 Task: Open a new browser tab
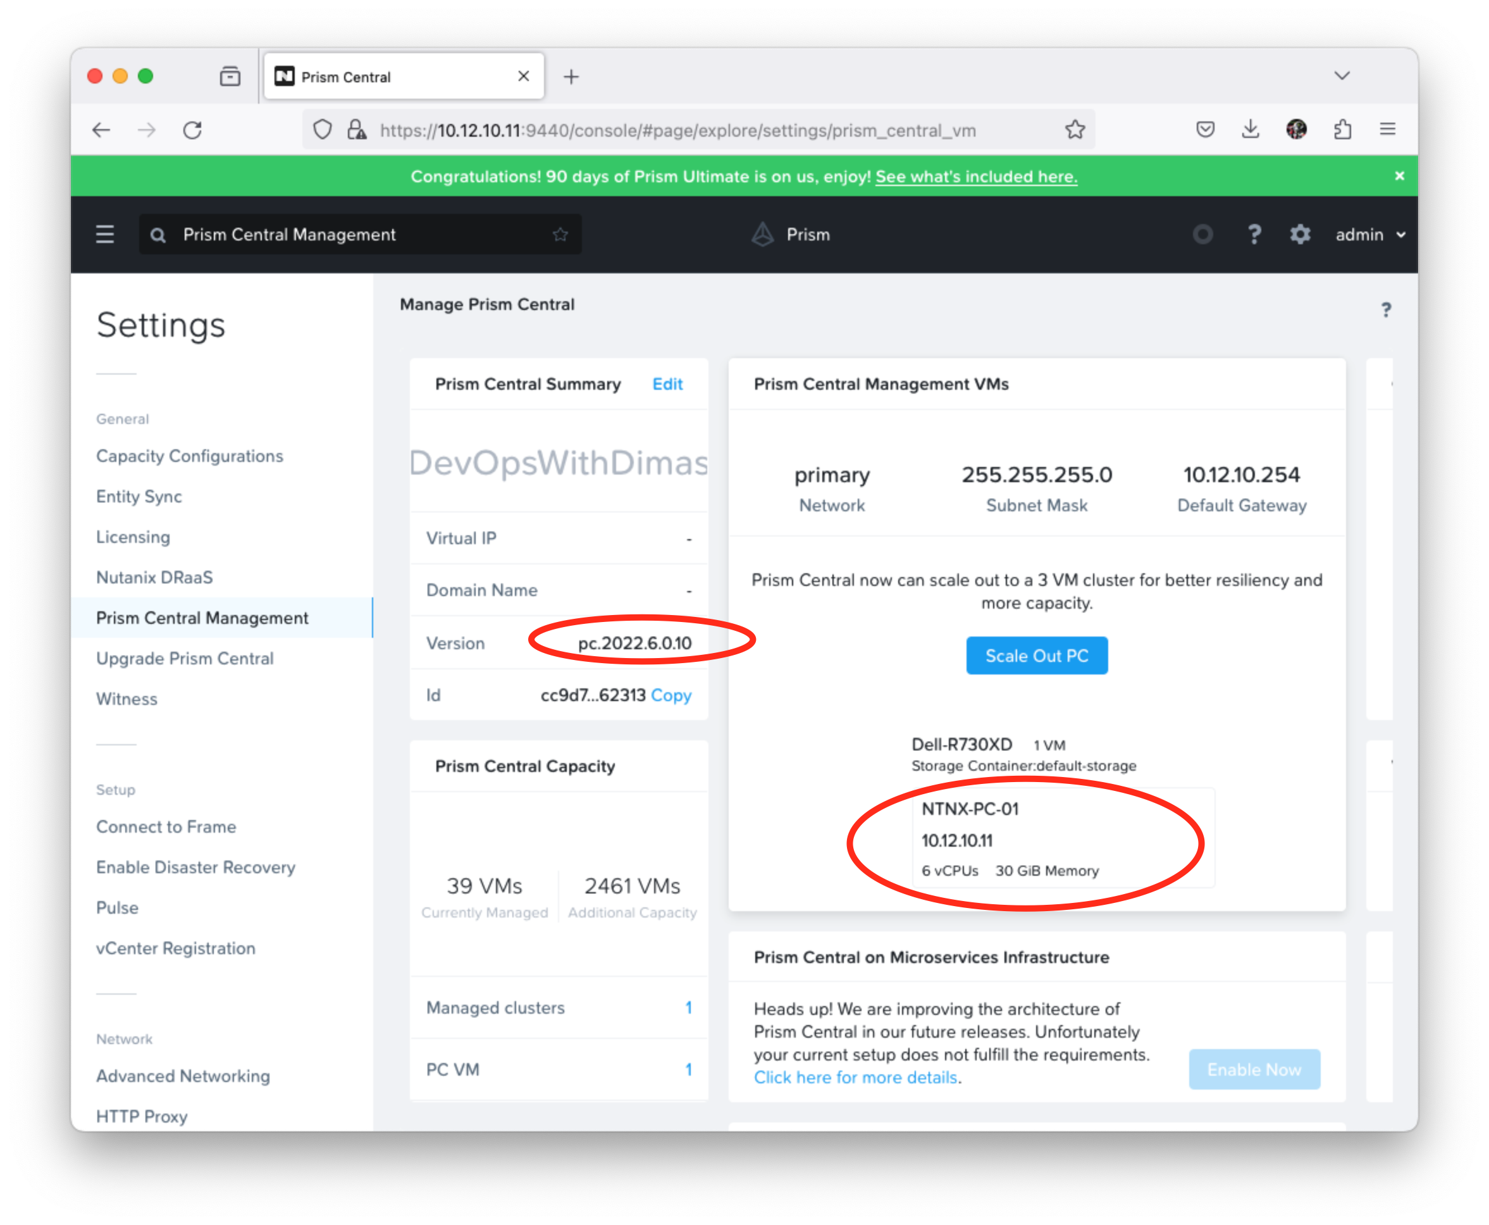coord(571,76)
